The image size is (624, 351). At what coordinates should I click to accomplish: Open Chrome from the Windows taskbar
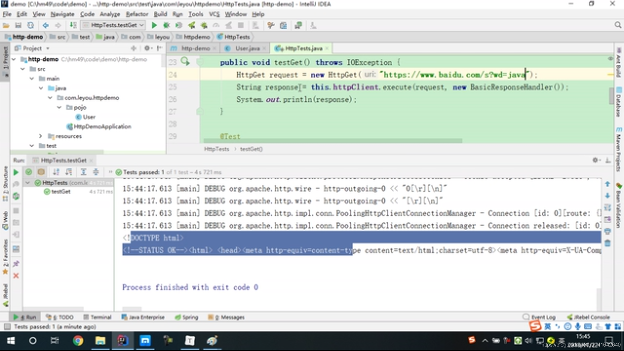coord(78,341)
